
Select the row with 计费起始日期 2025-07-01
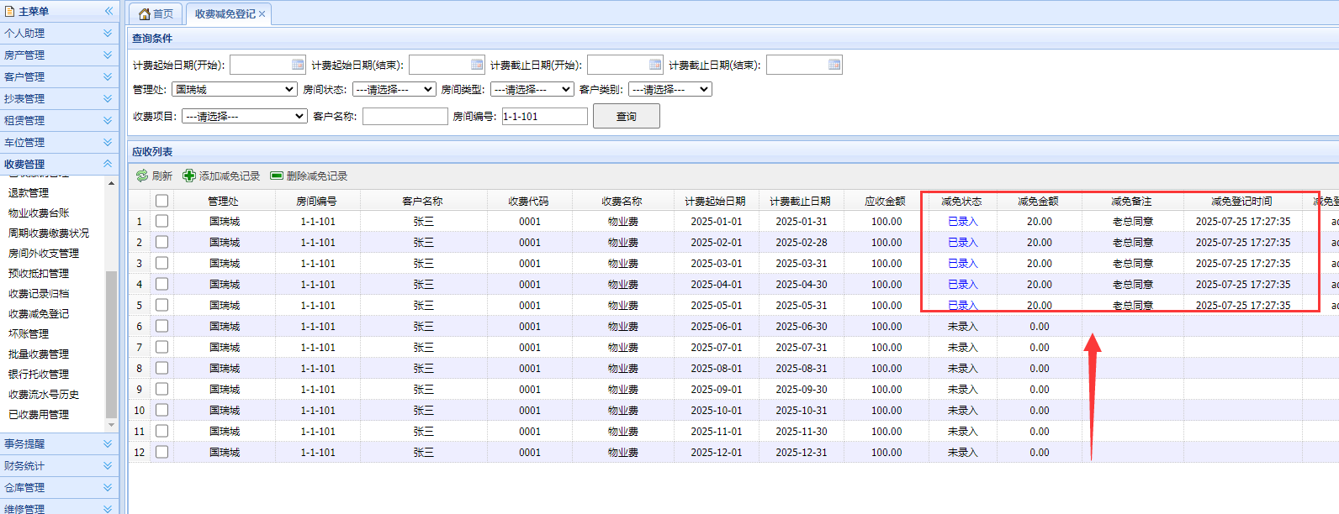point(161,347)
